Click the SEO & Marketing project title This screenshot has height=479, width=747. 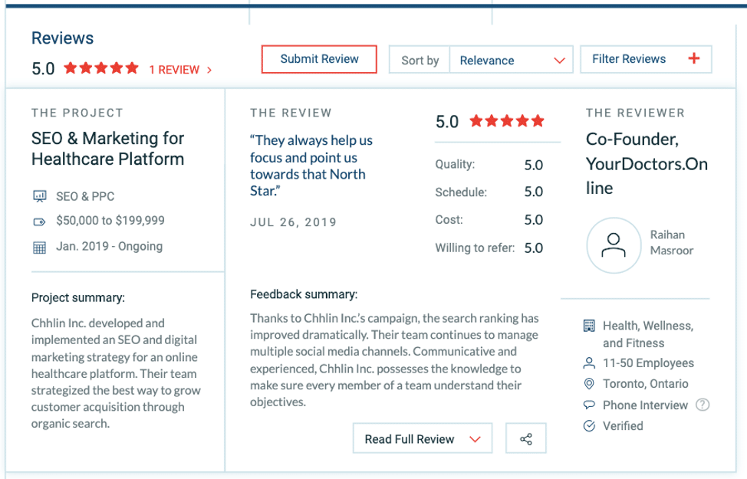pos(108,149)
